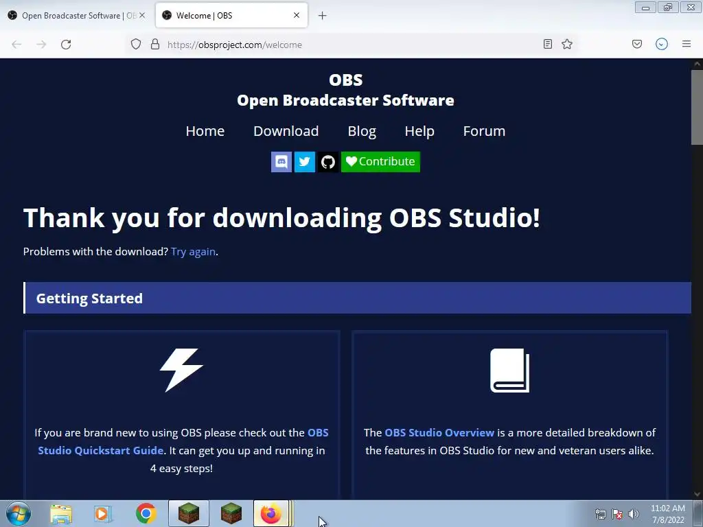Open the Help nav link
Viewport: 703px width, 527px height.
coord(419,131)
